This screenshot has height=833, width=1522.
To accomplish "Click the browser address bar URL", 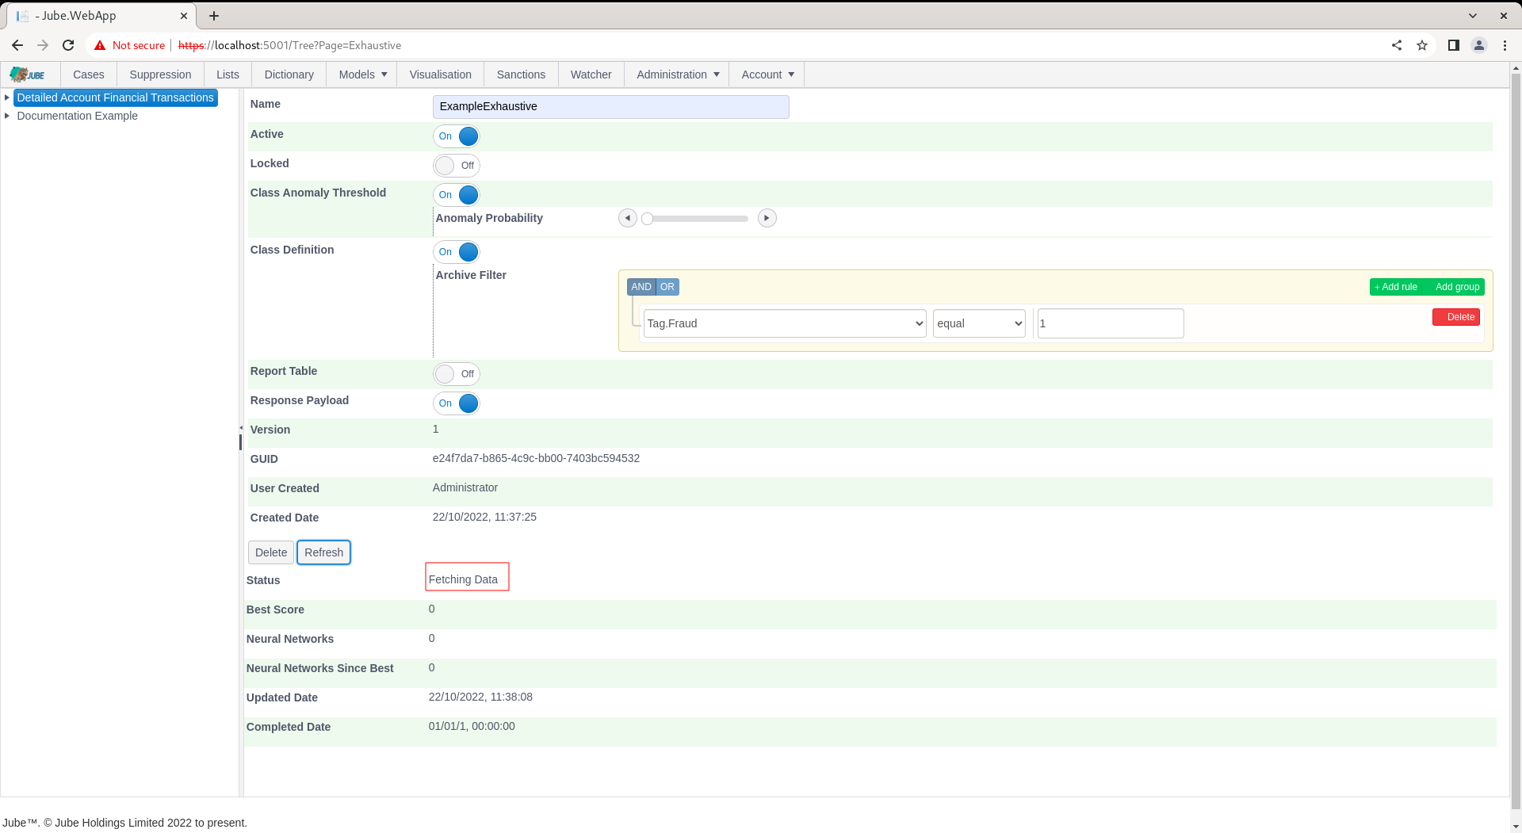I will click(290, 45).
